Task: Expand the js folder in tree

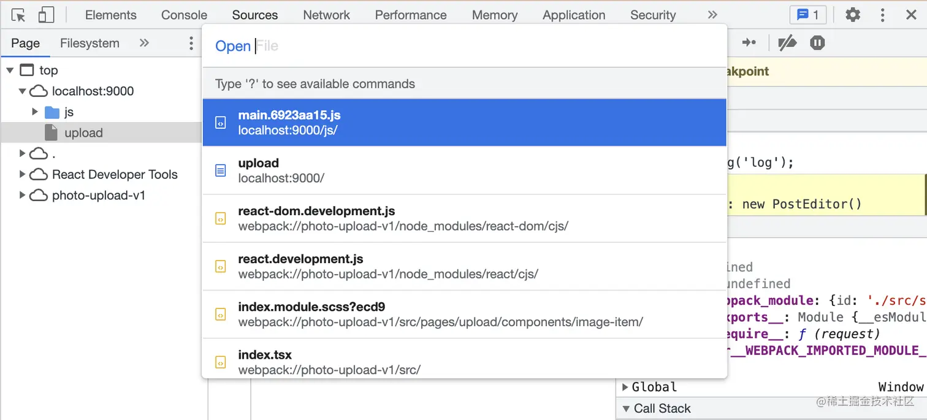Action: coord(35,112)
